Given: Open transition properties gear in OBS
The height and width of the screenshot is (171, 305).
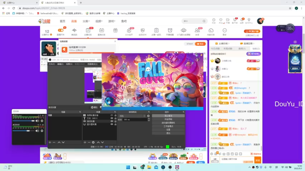Looking at the screenshot, I should coord(148,116).
